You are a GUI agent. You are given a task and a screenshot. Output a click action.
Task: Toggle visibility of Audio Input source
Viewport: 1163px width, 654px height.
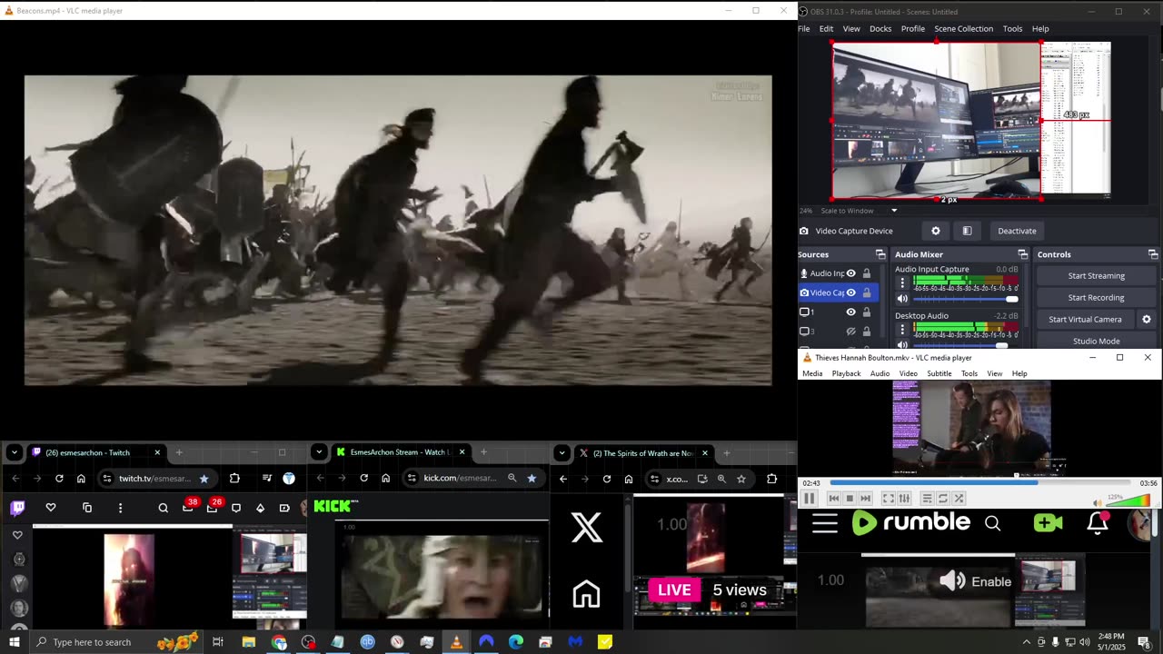pos(850,273)
